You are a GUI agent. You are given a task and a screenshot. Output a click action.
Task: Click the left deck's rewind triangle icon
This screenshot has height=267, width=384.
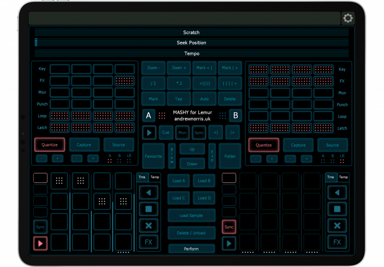point(148,193)
